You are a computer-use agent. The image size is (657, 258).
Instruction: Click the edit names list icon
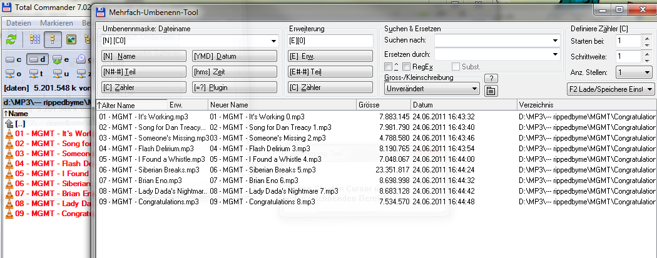pyautogui.click(x=491, y=91)
